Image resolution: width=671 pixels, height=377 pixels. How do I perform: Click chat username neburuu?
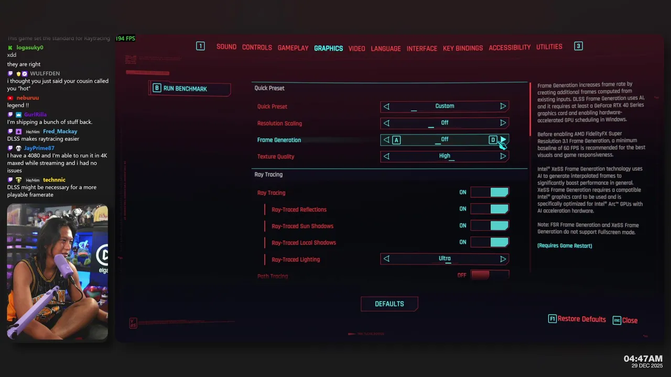pos(28,98)
